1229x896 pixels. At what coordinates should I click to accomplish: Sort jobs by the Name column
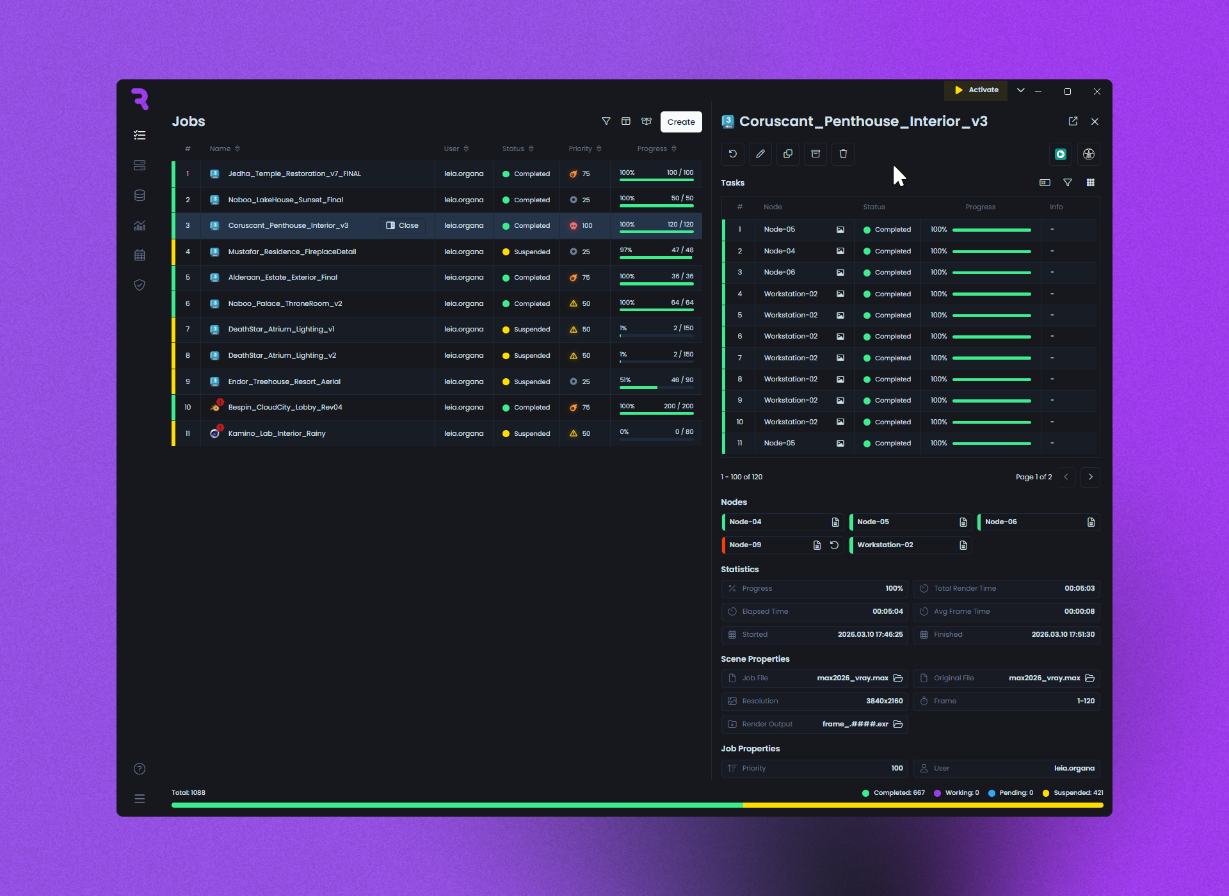[225, 148]
